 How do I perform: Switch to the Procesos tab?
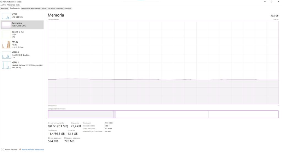(4, 9)
